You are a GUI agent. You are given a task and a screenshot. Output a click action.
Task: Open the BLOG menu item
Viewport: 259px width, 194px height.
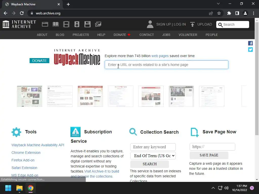[x=60, y=35]
